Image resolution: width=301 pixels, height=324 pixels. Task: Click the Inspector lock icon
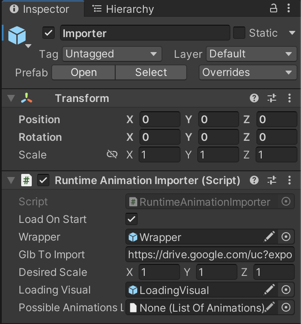(274, 8)
